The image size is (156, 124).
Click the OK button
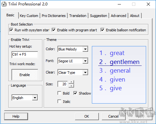tap(87, 116)
